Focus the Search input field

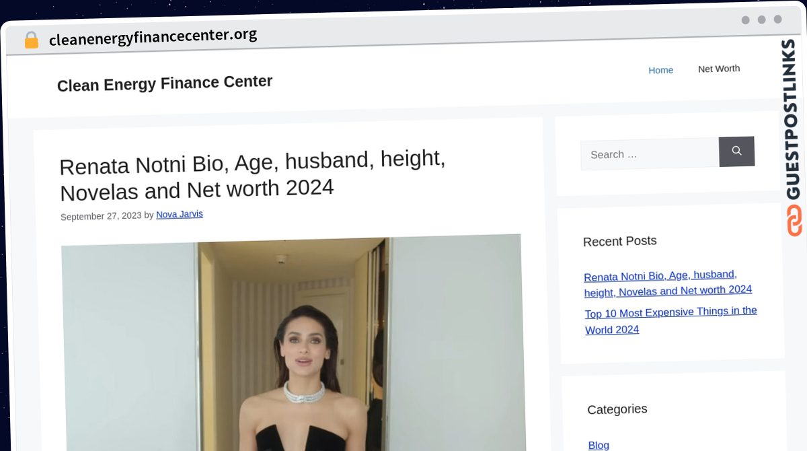pyautogui.click(x=649, y=154)
